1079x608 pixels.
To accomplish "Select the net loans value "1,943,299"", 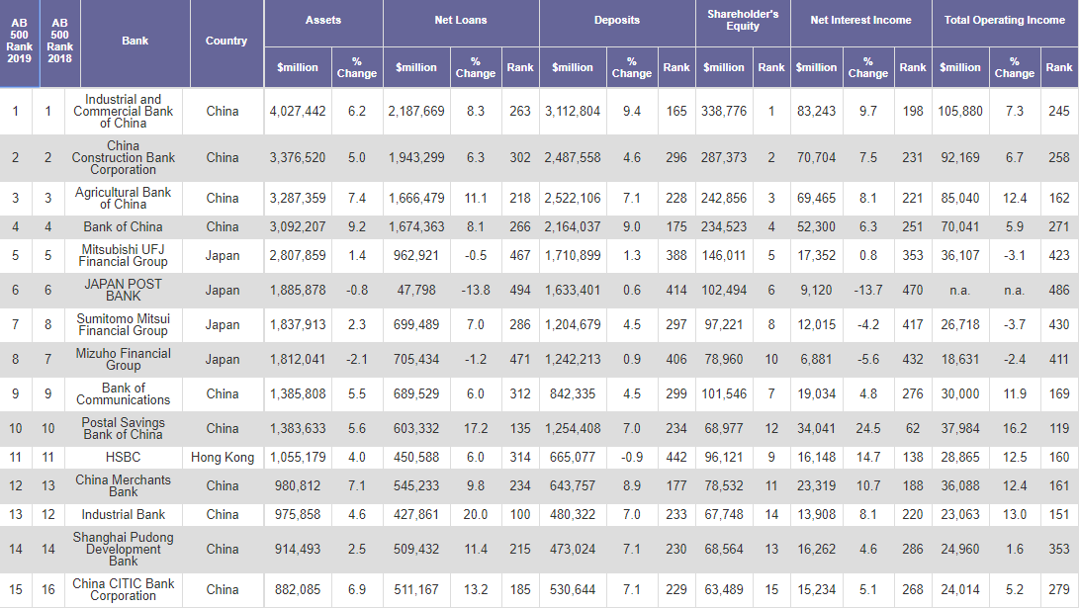I will (x=416, y=157).
